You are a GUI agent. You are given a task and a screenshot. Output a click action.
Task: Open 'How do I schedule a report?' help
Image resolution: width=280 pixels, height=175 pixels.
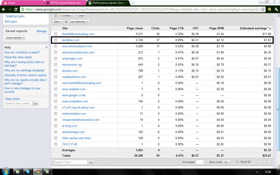pyautogui.click(x=22, y=52)
